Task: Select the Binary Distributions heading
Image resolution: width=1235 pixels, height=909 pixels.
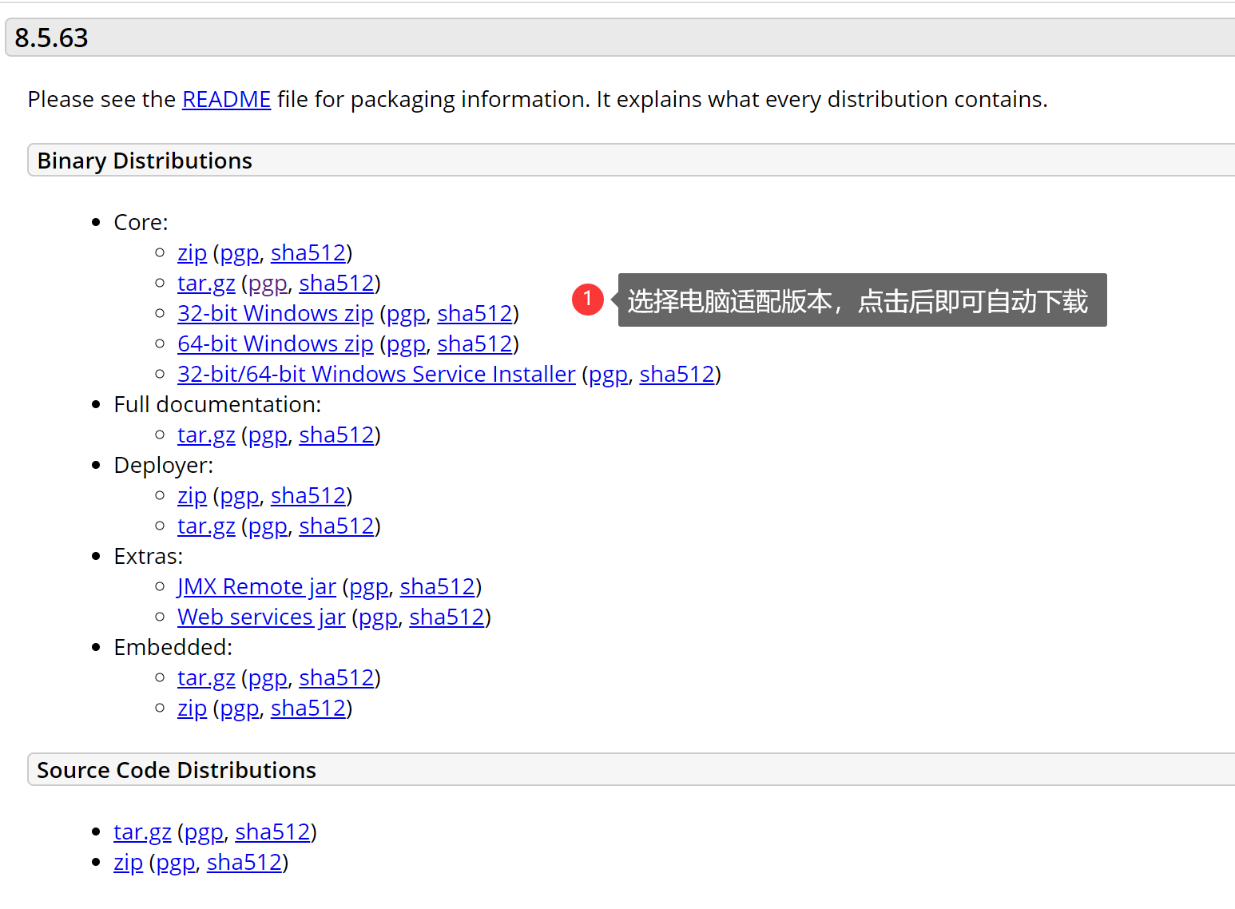Action: (x=145, y=161)
